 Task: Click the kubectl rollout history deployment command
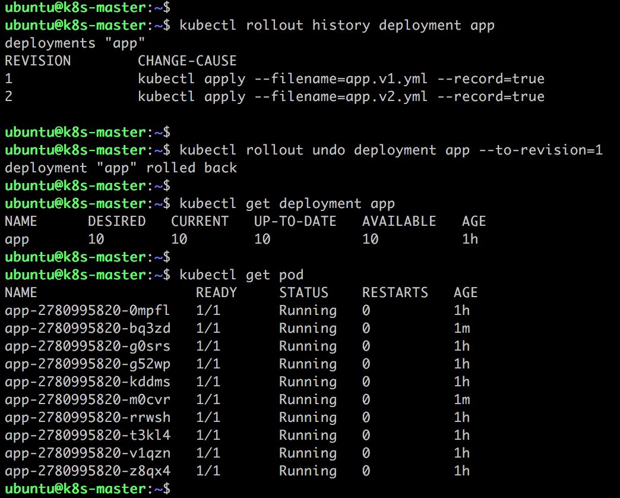click(337, 26)
